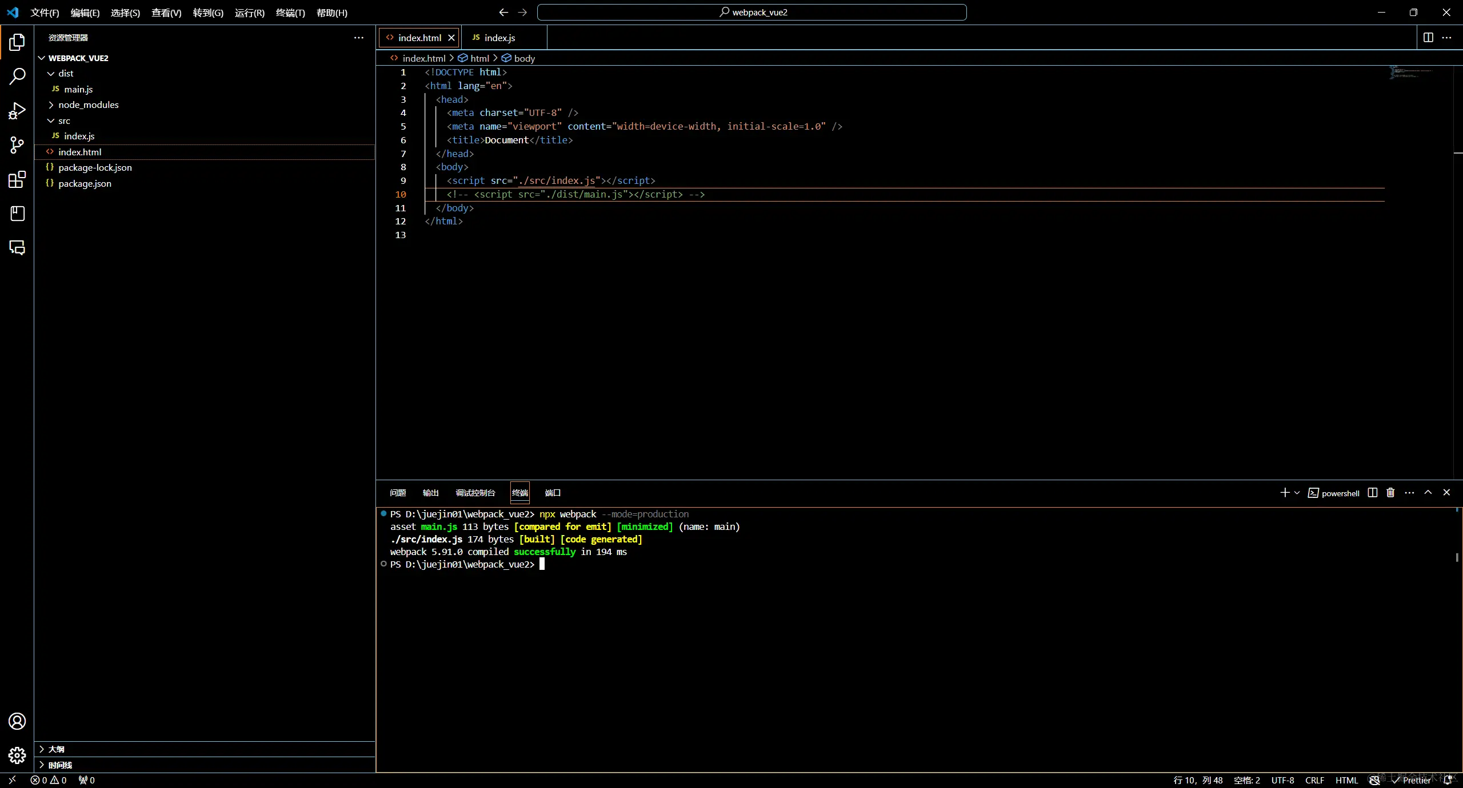Collapse the dist folder
This screenshot has height=788, width=1463.
tap(65, 73)
